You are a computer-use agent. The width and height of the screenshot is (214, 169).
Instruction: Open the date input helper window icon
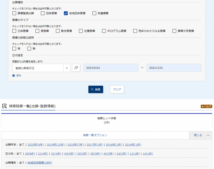tap(76, 68)
